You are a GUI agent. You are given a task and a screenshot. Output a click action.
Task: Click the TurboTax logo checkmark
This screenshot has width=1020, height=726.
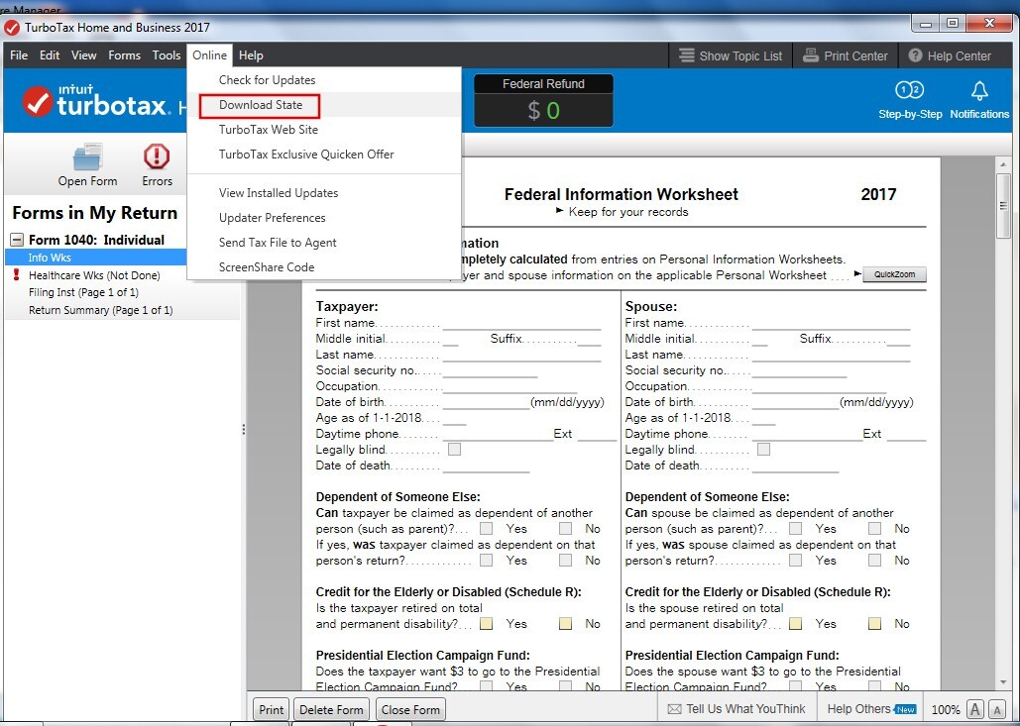(38, 102)
